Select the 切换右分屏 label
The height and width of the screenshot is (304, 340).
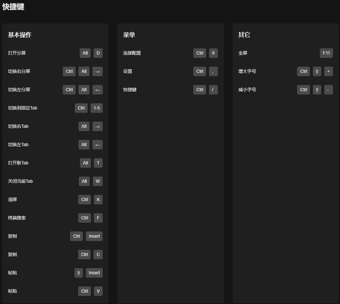19,71
